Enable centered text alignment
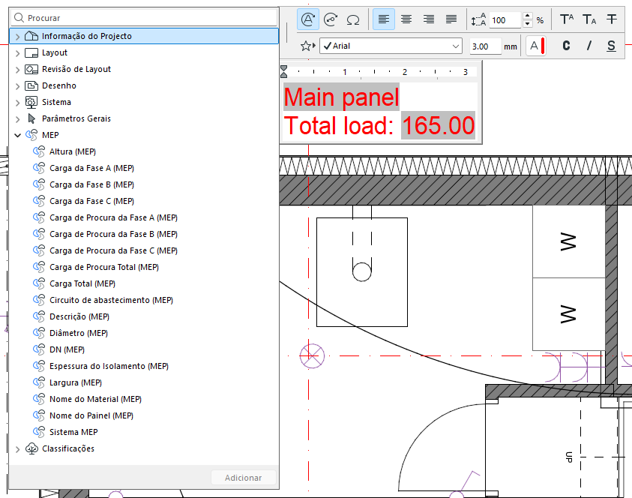 (406, 19)
